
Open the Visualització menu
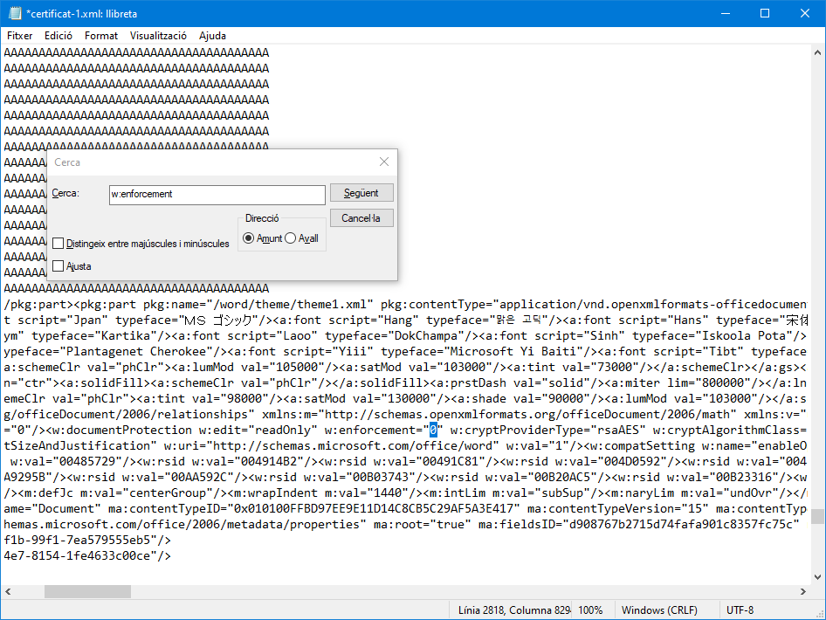click(x=158, y=36)
